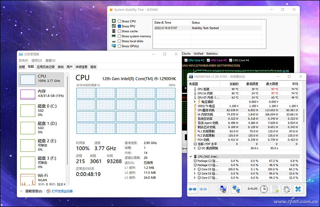Click the PCH 功耗 lightning icon

tap(195, 140)
